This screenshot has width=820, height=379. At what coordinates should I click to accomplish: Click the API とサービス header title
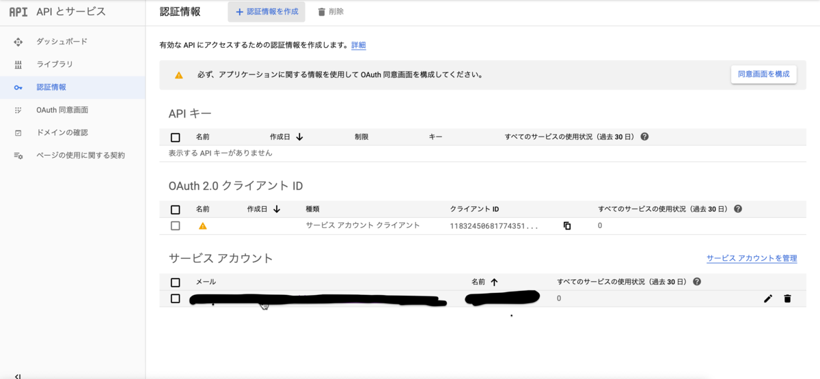71,12
